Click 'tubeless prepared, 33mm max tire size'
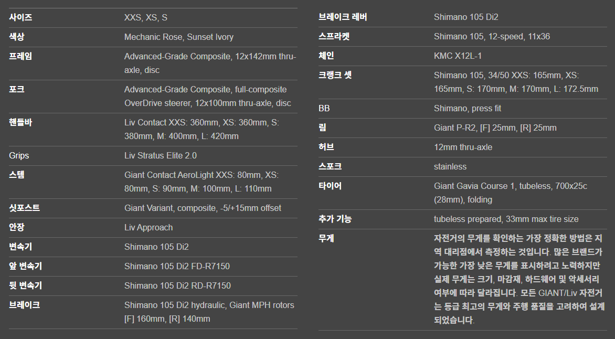The width and height of the screenshot is (615, 339). pyautogui.click(x=506, y=219)
